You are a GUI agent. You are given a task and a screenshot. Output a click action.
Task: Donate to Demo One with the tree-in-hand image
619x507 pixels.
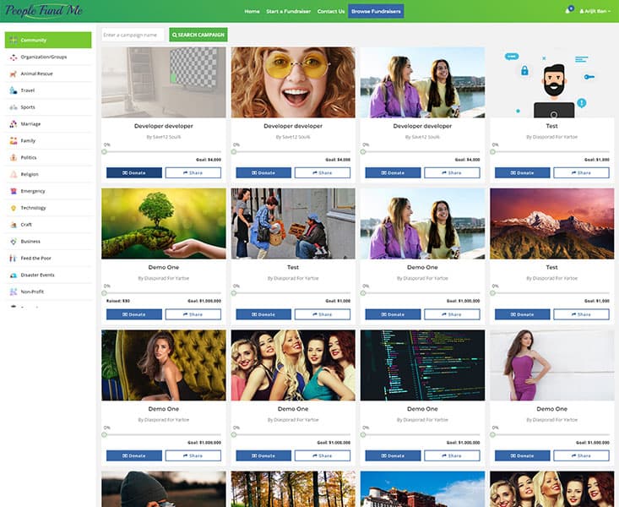[x=133, y=314]
